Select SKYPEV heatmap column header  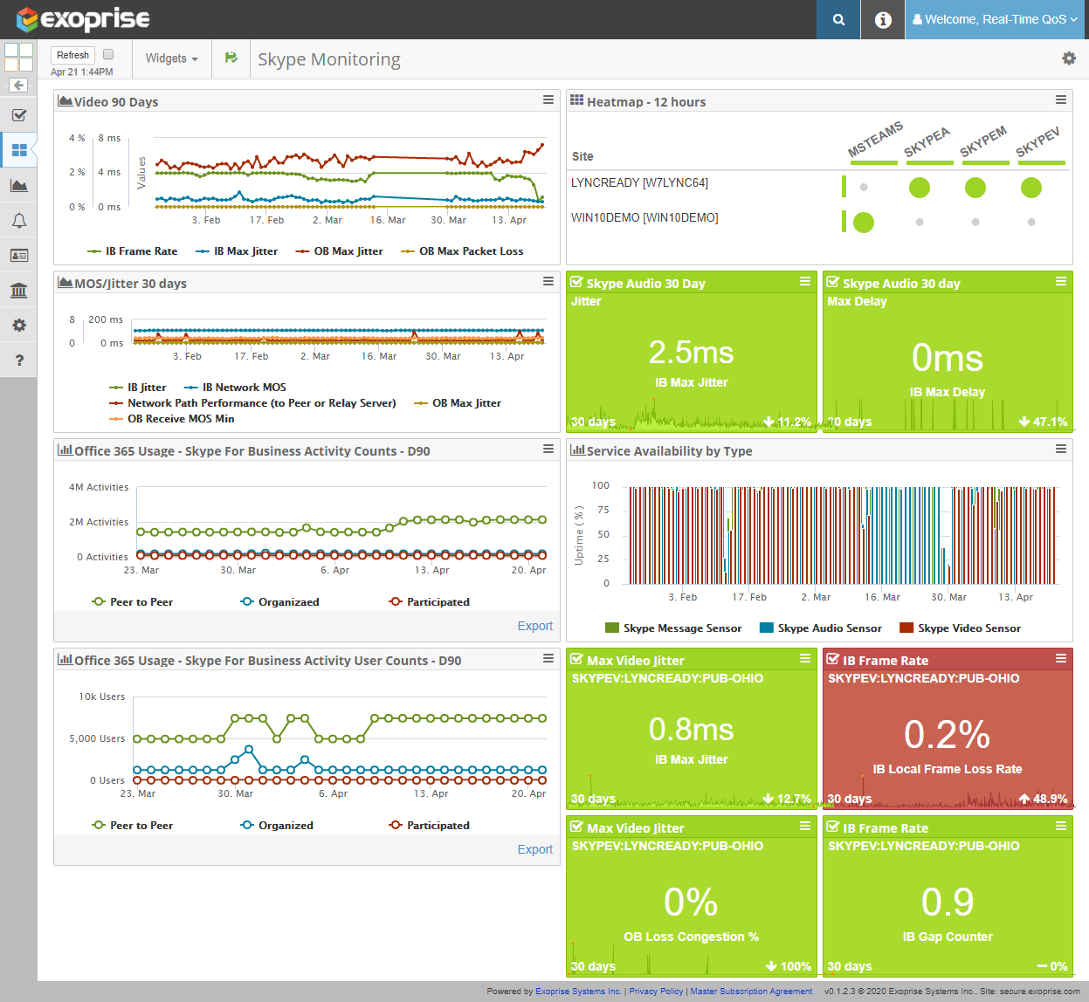(1039, 142)
